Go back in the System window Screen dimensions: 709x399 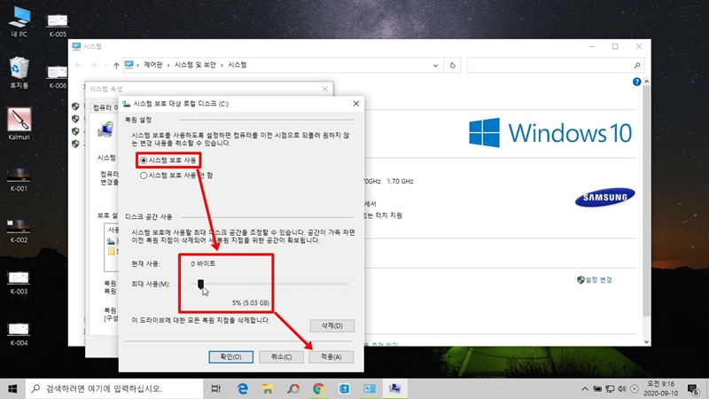[78, 65]
